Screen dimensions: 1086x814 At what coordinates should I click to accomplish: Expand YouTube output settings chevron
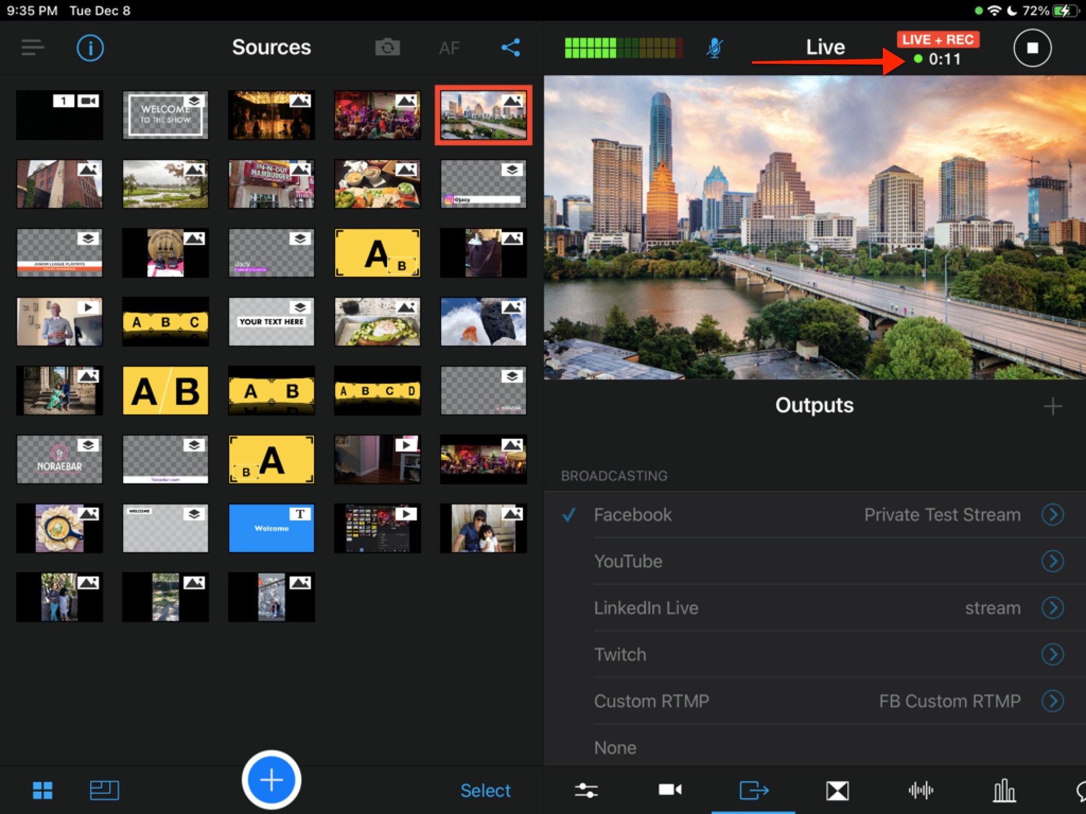tap(1053, 560)
